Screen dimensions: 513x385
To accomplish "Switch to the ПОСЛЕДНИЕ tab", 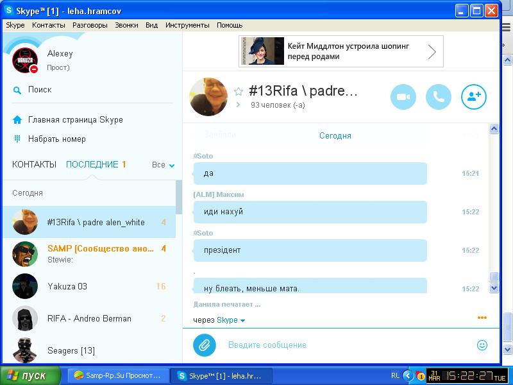I will tap(92, 164).
